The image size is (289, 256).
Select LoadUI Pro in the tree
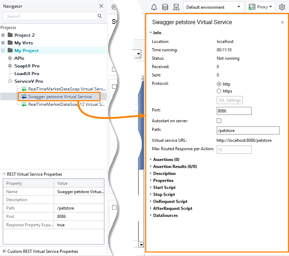coord(27,74)
